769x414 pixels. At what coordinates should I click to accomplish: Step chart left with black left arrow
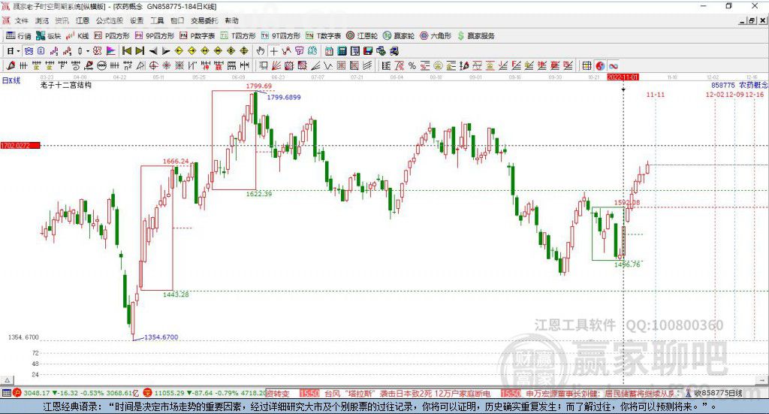153,51
